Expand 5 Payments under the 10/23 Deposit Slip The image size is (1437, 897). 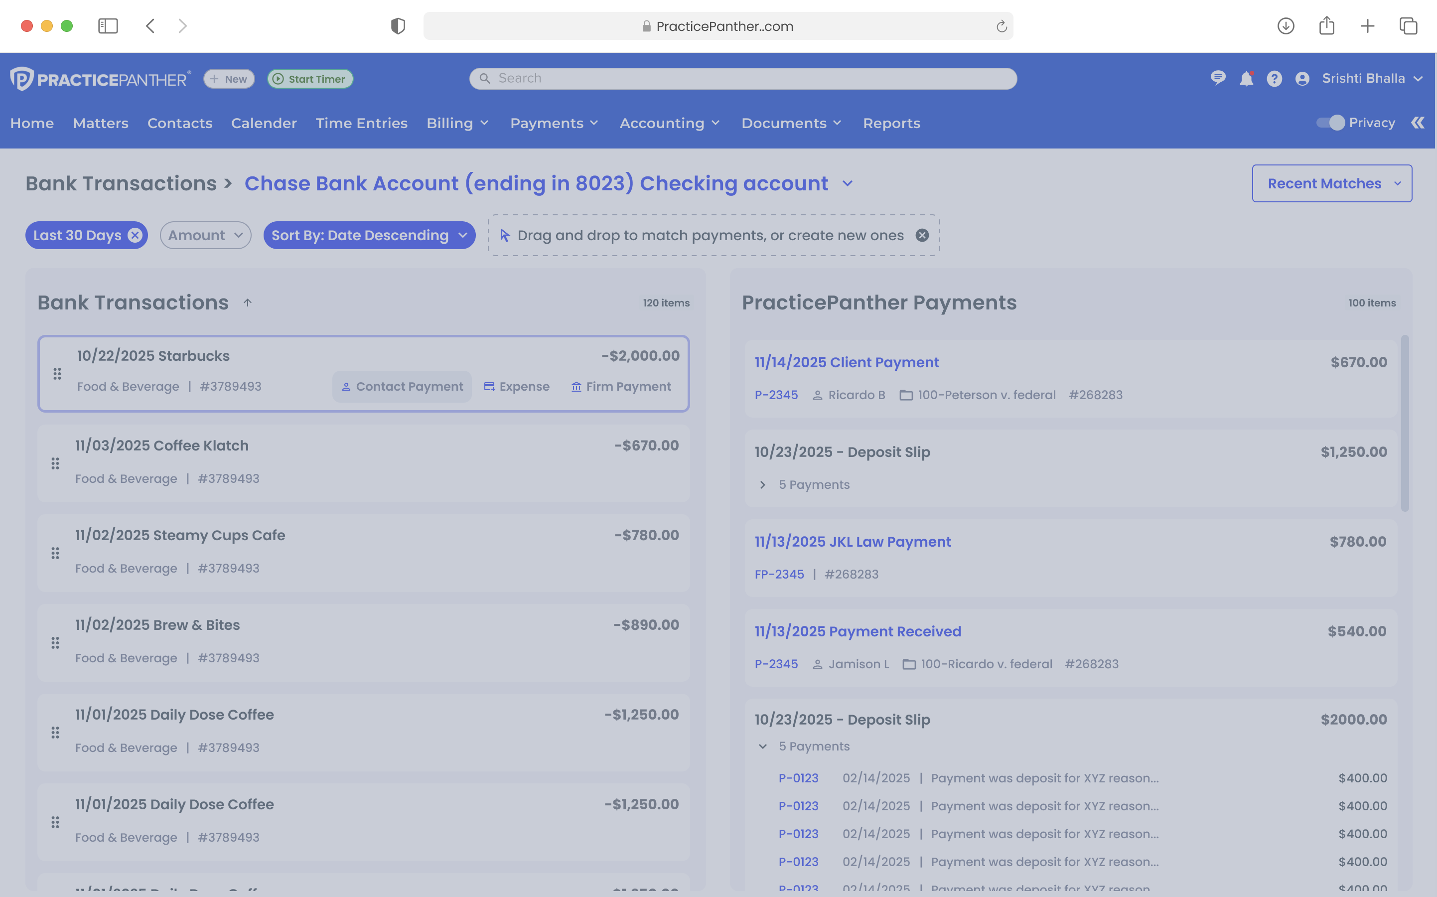point(763,485)
